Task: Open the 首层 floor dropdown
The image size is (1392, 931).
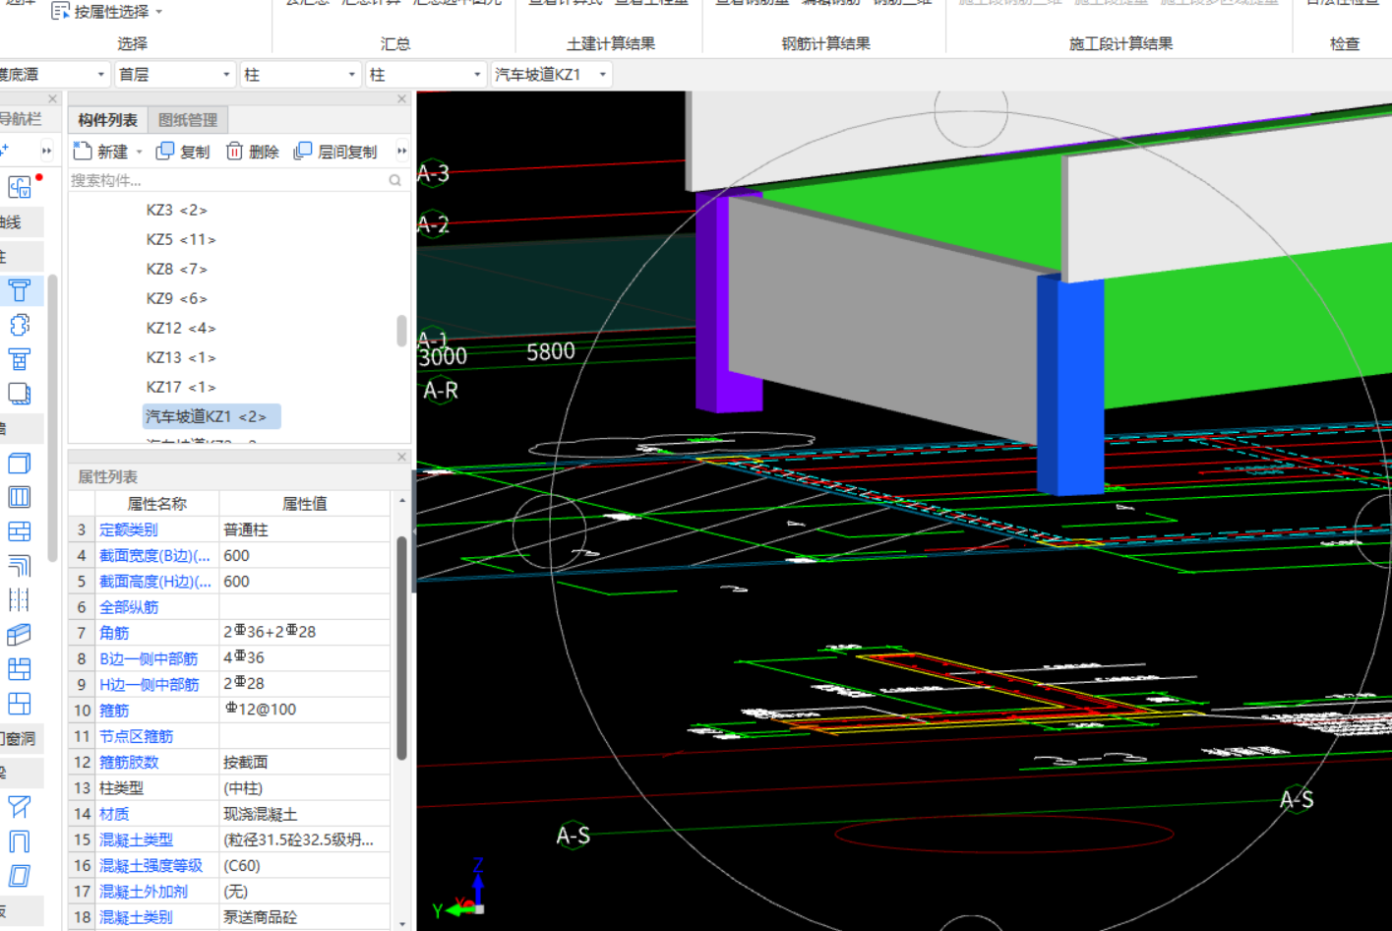Action: point(226,75)
